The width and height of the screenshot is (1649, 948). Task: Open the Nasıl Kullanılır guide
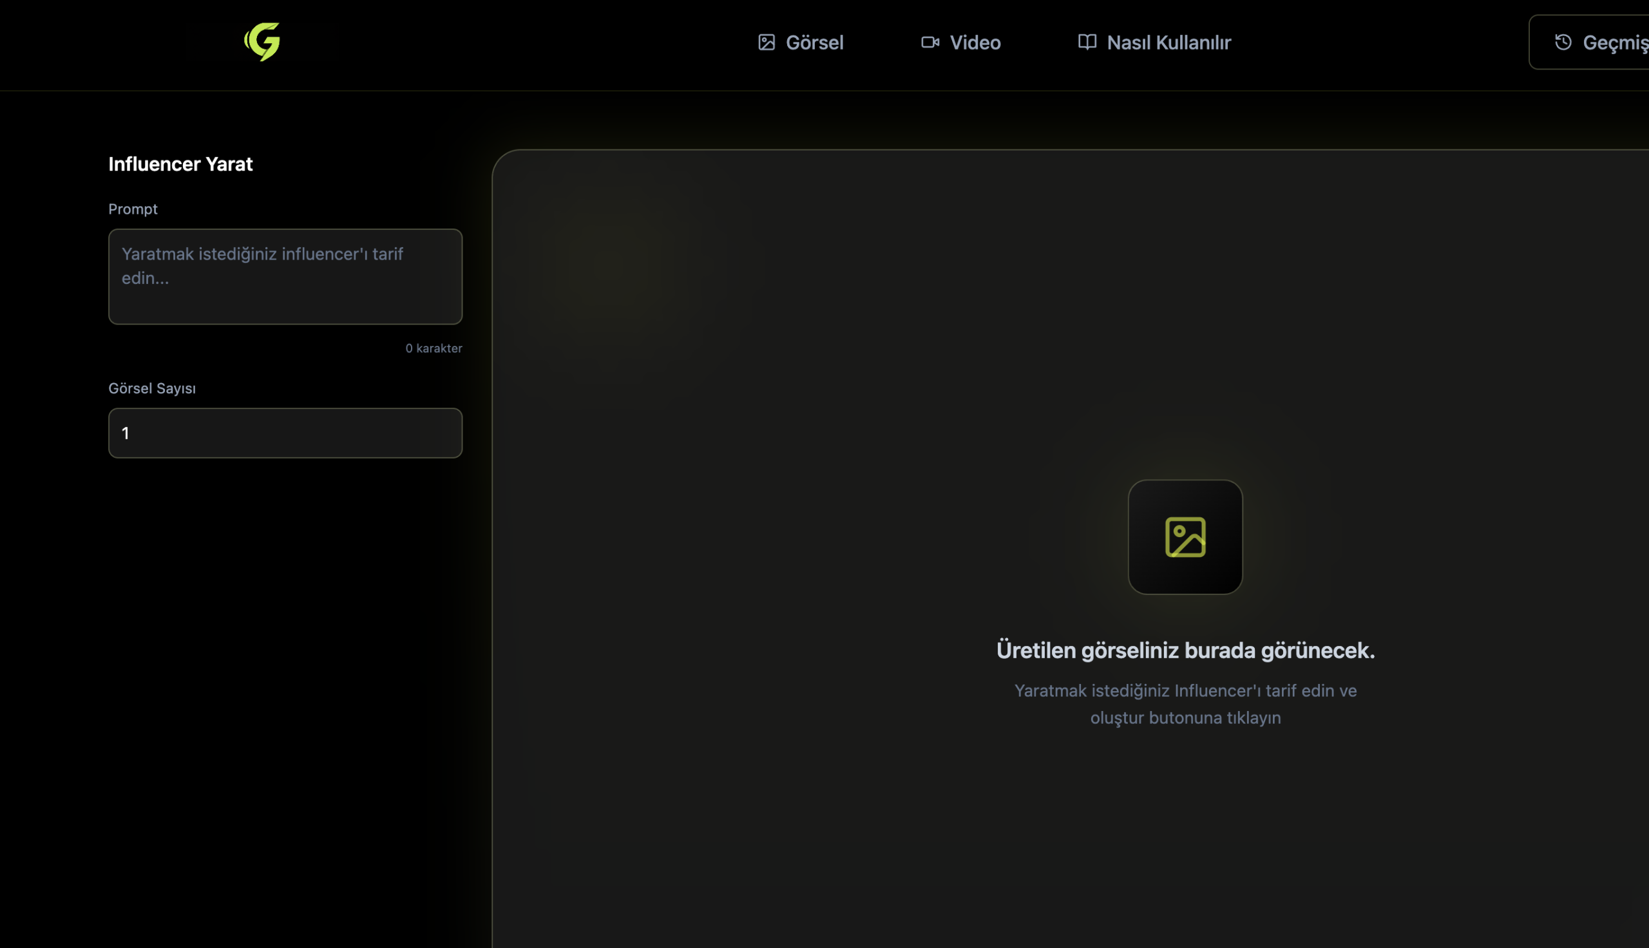click(1168, 43)
